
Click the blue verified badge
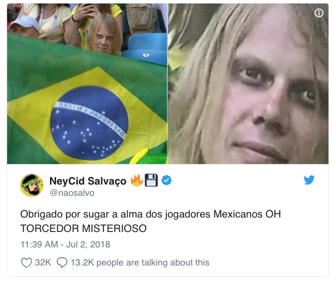(166, 180)
